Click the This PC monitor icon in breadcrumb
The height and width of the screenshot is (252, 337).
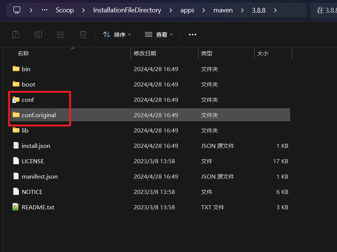point(17,10)
